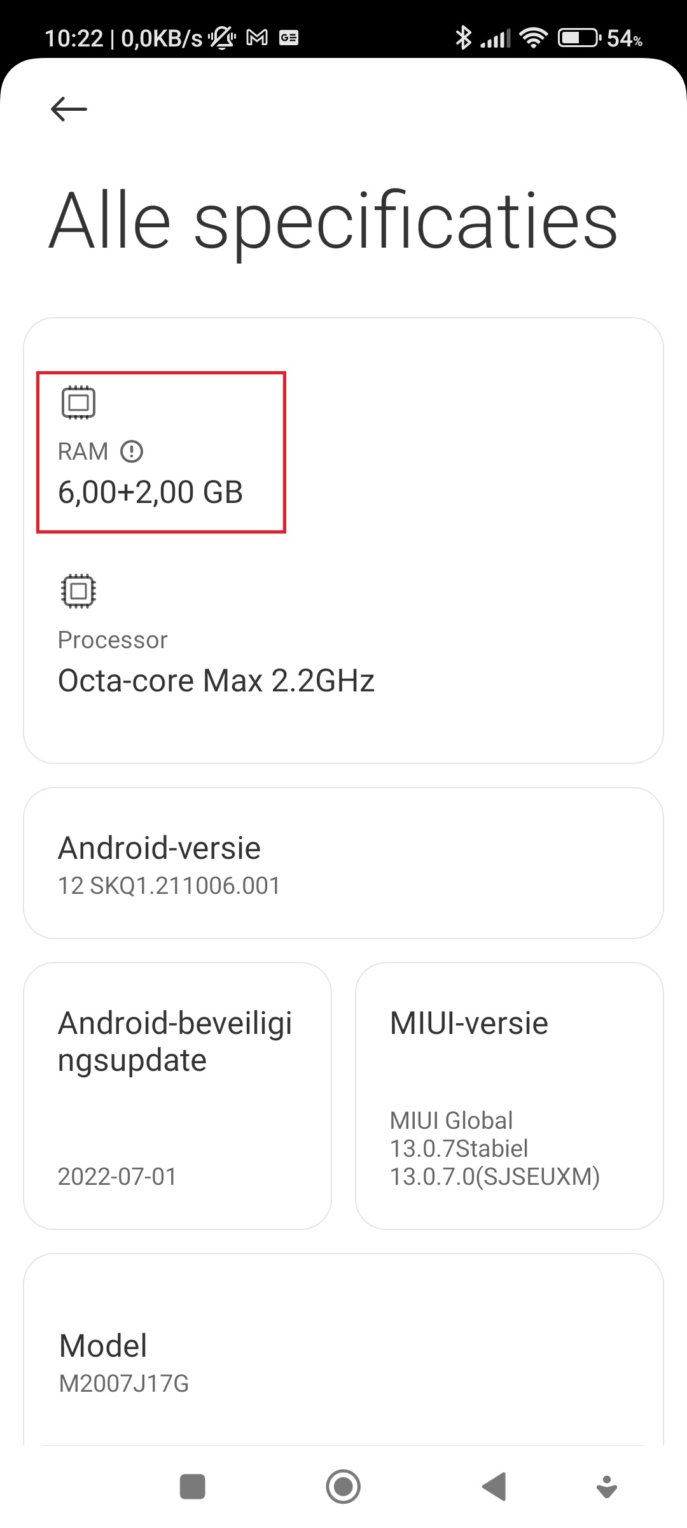The height and width of the screenshot is (1528, 687).
Task: Open the Android-beveiligingsupdate card
Action: click(x=177, y=1096)
